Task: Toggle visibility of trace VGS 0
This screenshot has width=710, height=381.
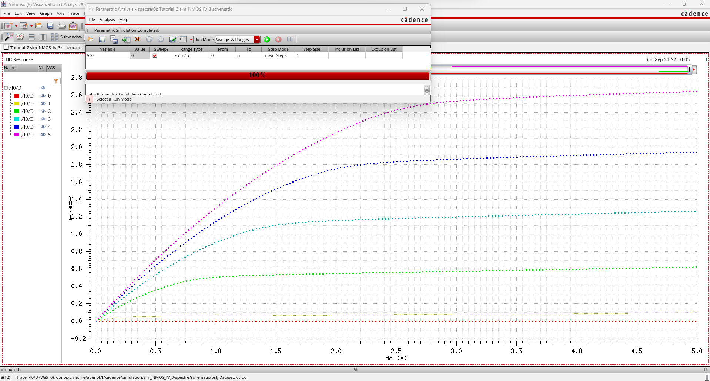Action: (43, 96)
